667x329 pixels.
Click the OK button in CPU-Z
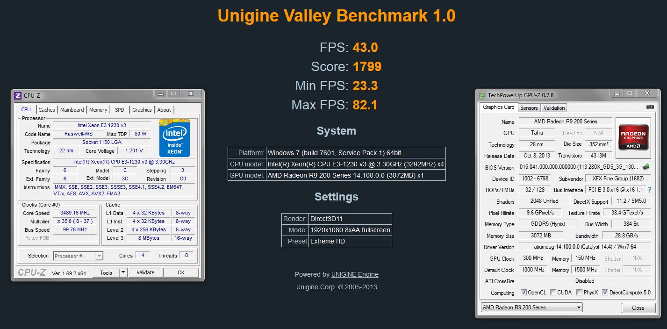181,272
